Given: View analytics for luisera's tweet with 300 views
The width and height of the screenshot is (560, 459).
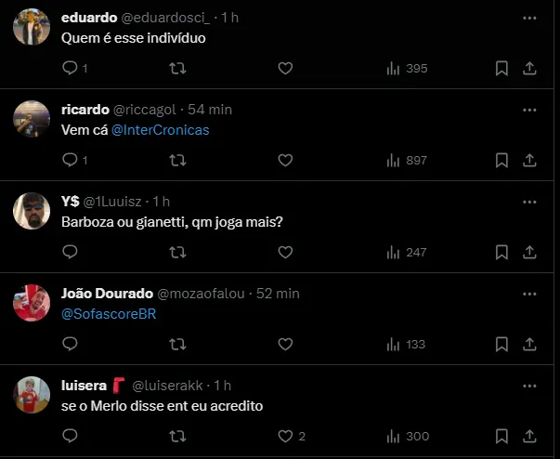Looking at the screenshot, I should tap(407, 436).
